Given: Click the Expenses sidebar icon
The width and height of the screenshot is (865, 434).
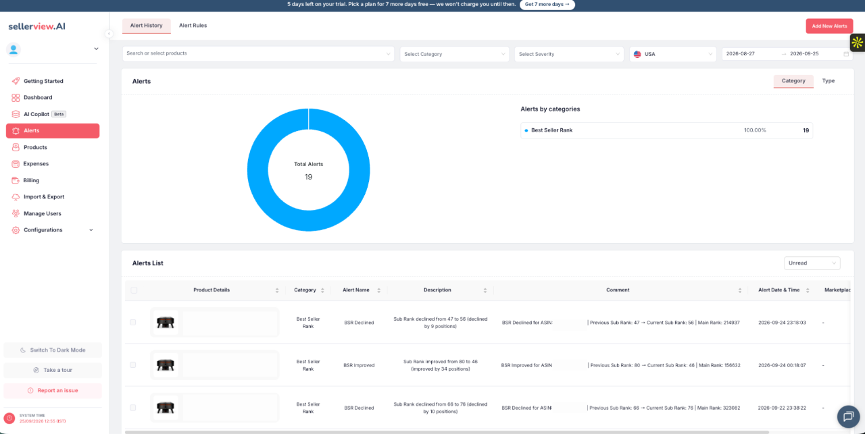Looking at the screenshot, I should [x=16, y=164].
